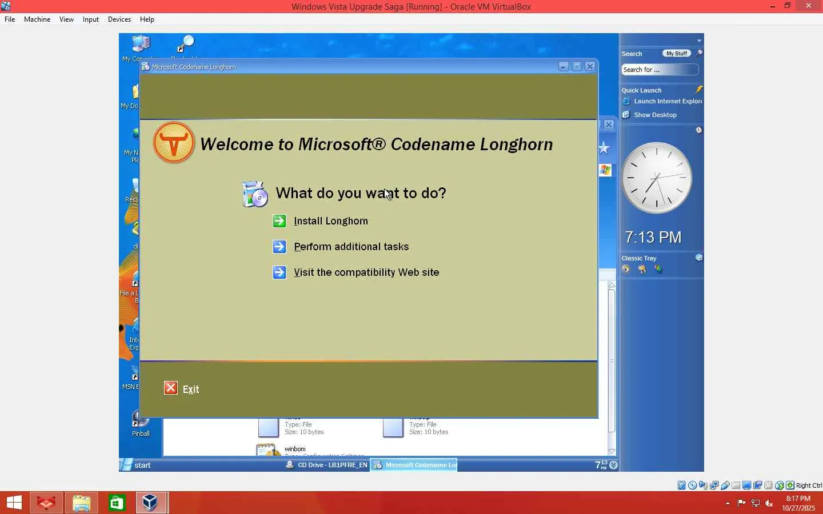
Task: Click in the sidebar Search for field
Action: [x=660, y=70]
